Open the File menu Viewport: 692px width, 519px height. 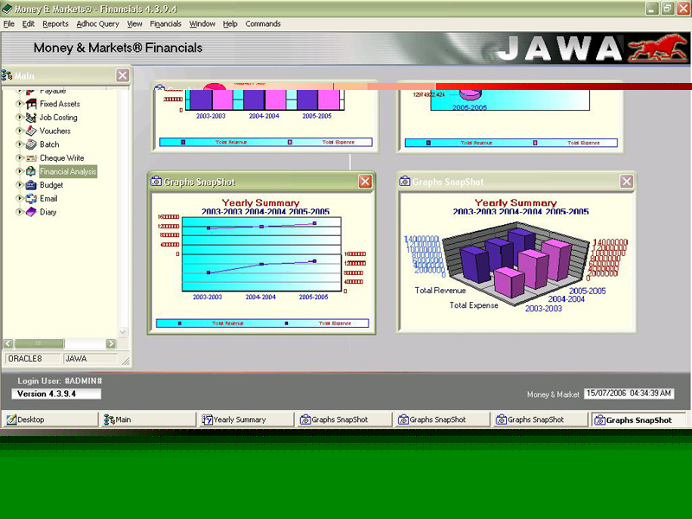9,24
